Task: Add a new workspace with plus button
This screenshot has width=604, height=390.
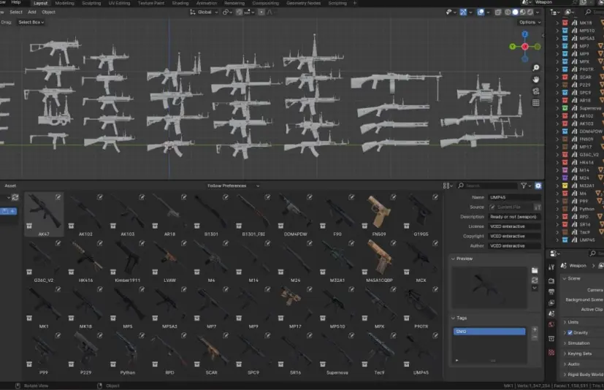Action: click(355, 3)
